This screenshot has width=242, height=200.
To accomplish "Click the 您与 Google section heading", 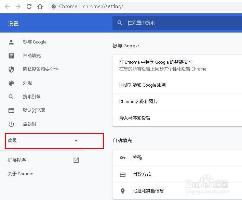I will (x=126, y=46).
